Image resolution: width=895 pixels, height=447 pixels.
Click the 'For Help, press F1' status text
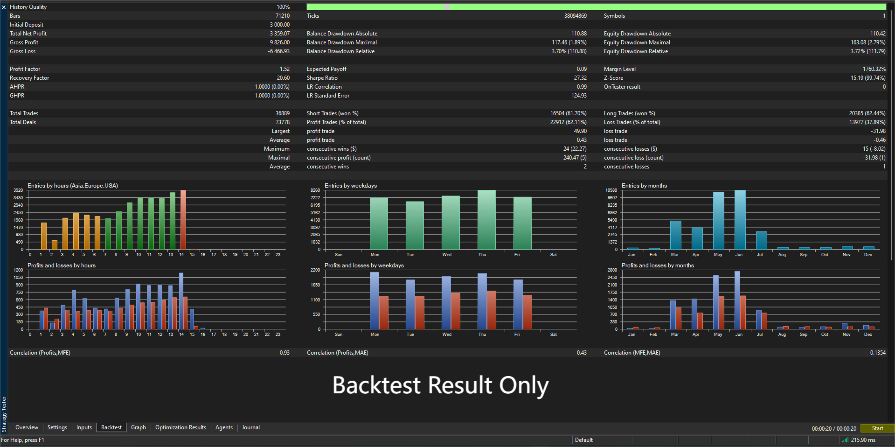(x=22, y=440)
